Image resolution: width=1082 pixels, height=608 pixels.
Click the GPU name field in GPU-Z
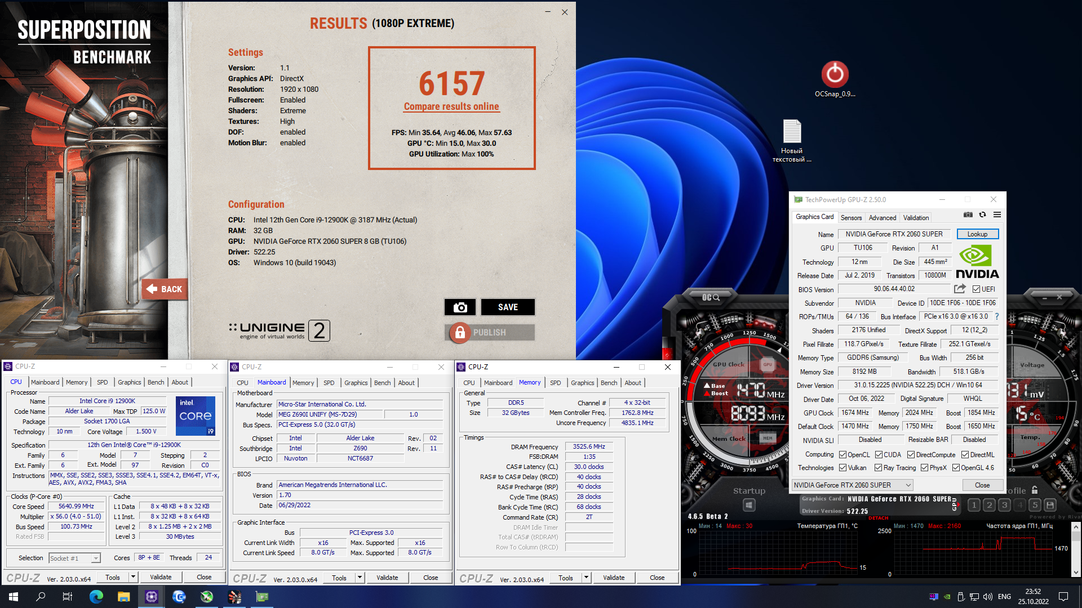tap(894, 234)
